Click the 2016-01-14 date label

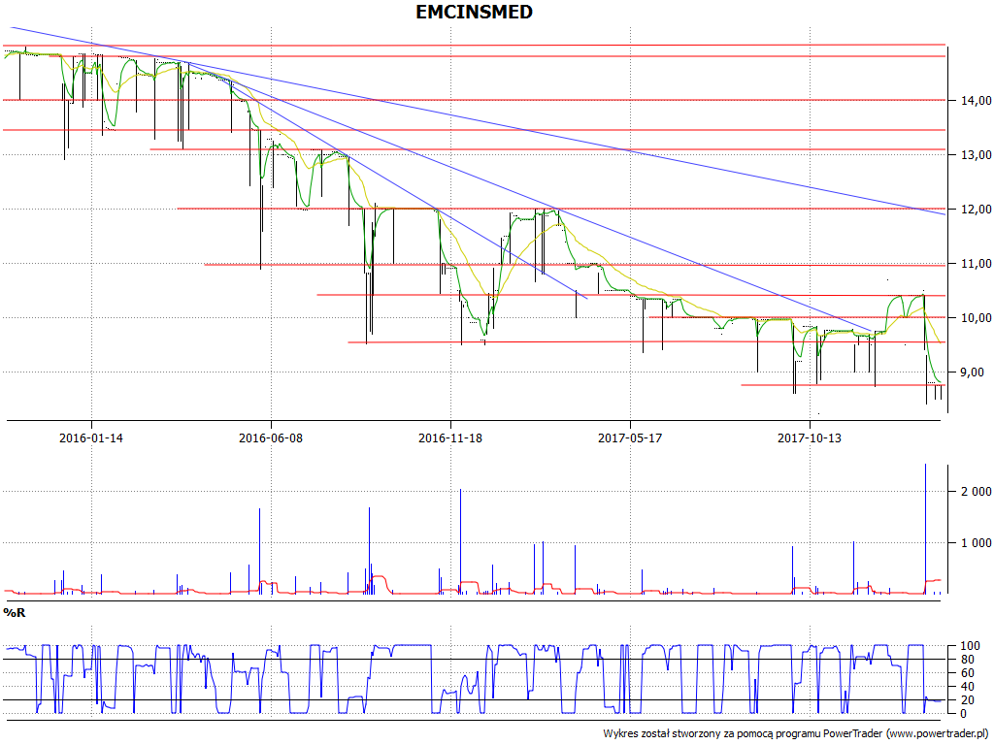click(x=91, y=437)
